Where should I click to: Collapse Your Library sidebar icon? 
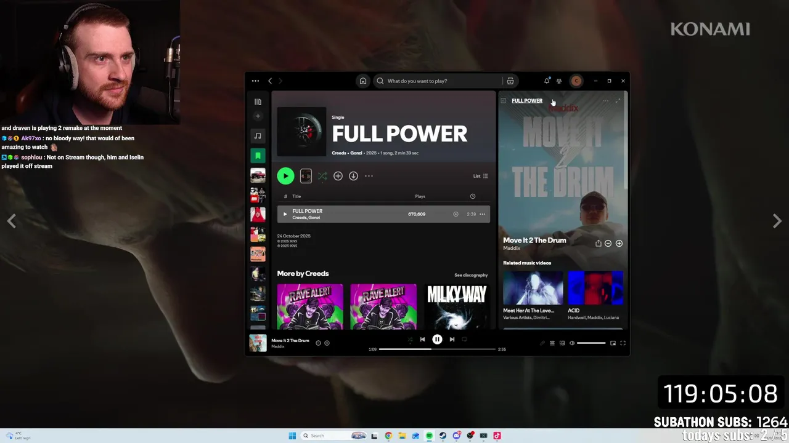pos(258,102)
